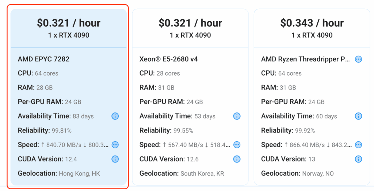Click the Xeon E5-2680 v4 processor name
The width and height of the screenshot is (374, 191).
point(168,59)
